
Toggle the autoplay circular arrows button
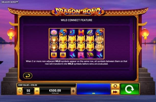tap(115, 86)
